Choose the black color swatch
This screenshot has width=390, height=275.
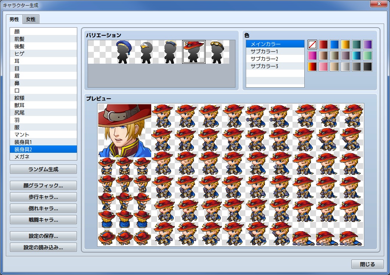click(367, 67)
